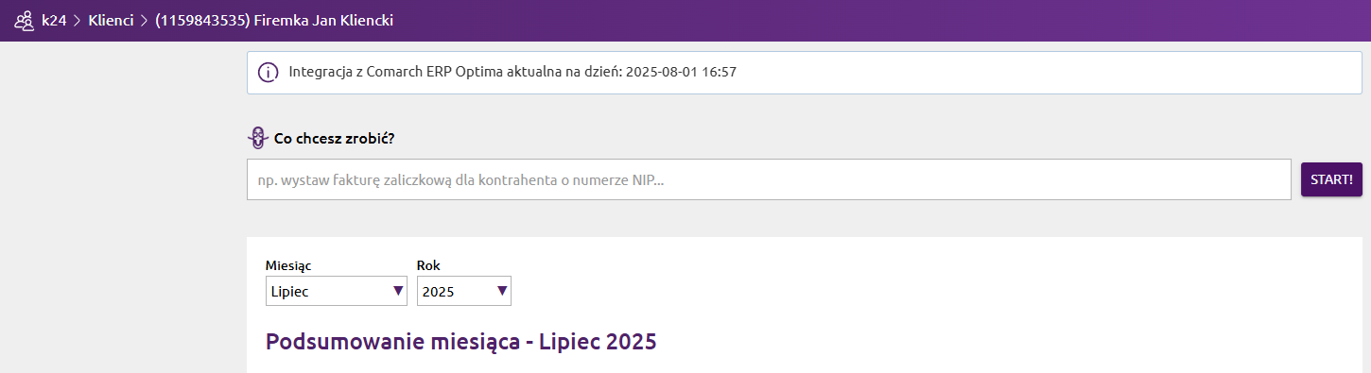Go to the k24 breadcrumb

[x=54, y=20]
